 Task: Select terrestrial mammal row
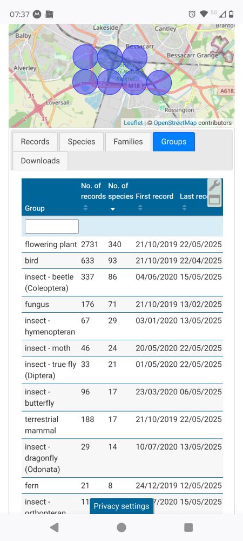pyautogui.click(x=122, y=425)
